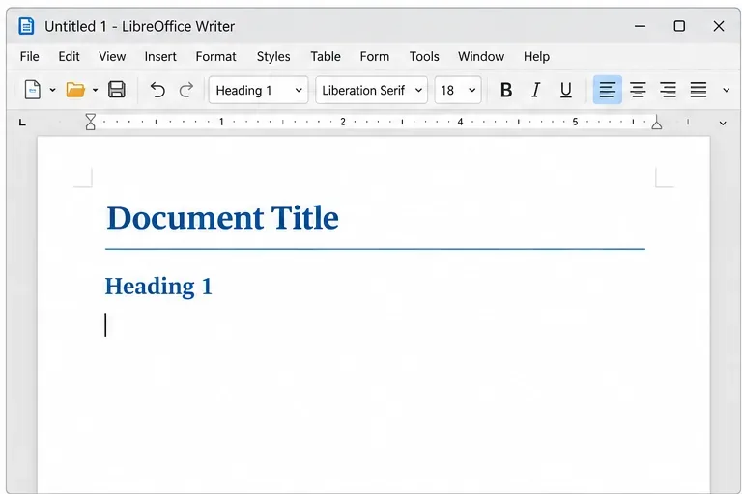Click the Heading 1 text in document

pos(158,286)
